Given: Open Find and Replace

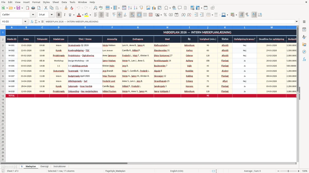Looking at the screenshot, I should click(x=95, y=8).
